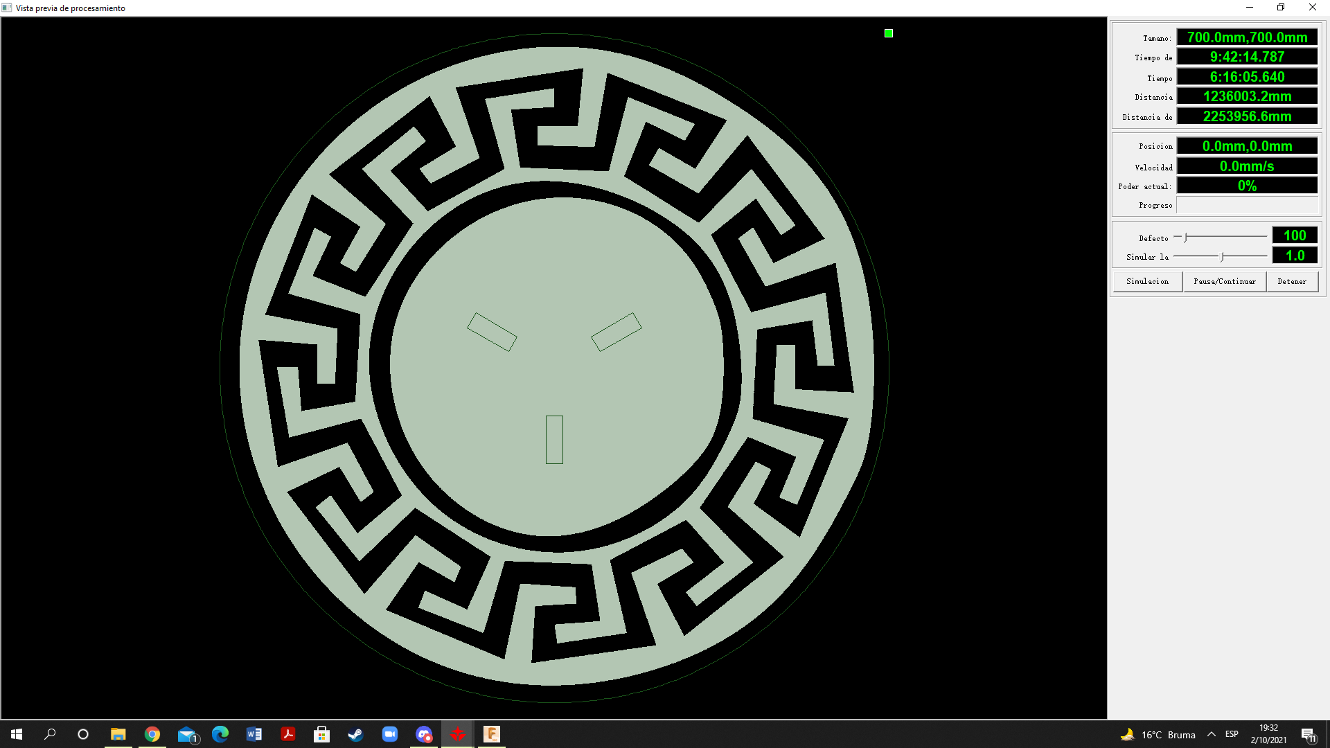1330x748 pixels.
Task: Click the vertical rectangle in the design center
Action: 554,439
